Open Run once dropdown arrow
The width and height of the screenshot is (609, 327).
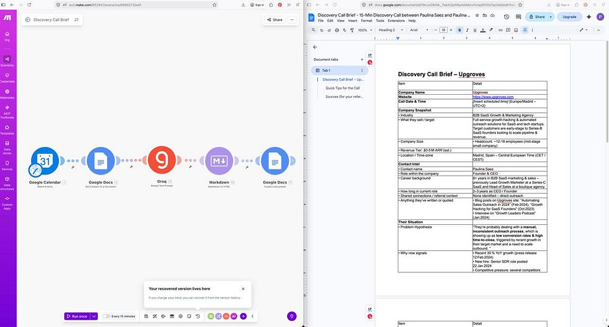point(94,316)
